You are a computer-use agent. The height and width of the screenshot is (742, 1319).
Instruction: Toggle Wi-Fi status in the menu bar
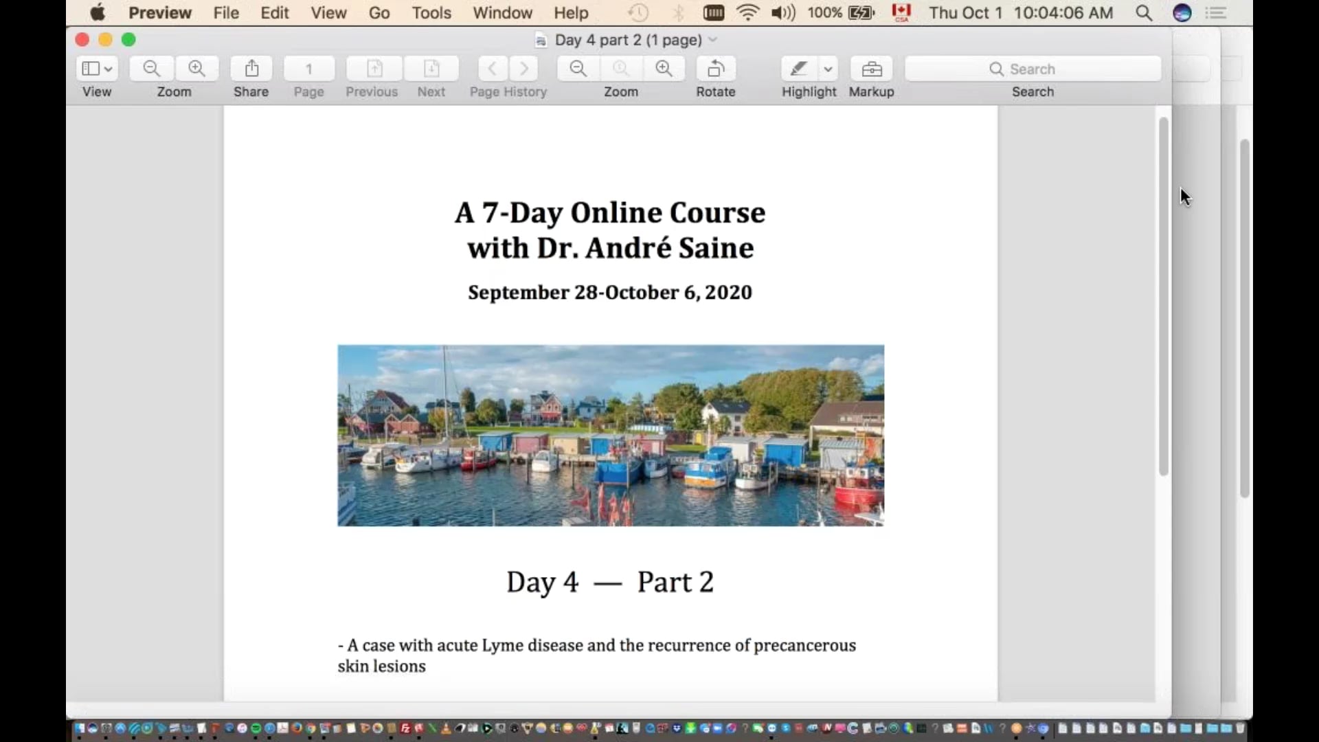(x=749, y=12)
